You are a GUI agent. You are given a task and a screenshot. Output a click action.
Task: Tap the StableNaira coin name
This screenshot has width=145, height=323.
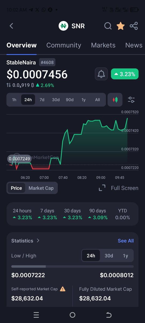click(21, 62)
